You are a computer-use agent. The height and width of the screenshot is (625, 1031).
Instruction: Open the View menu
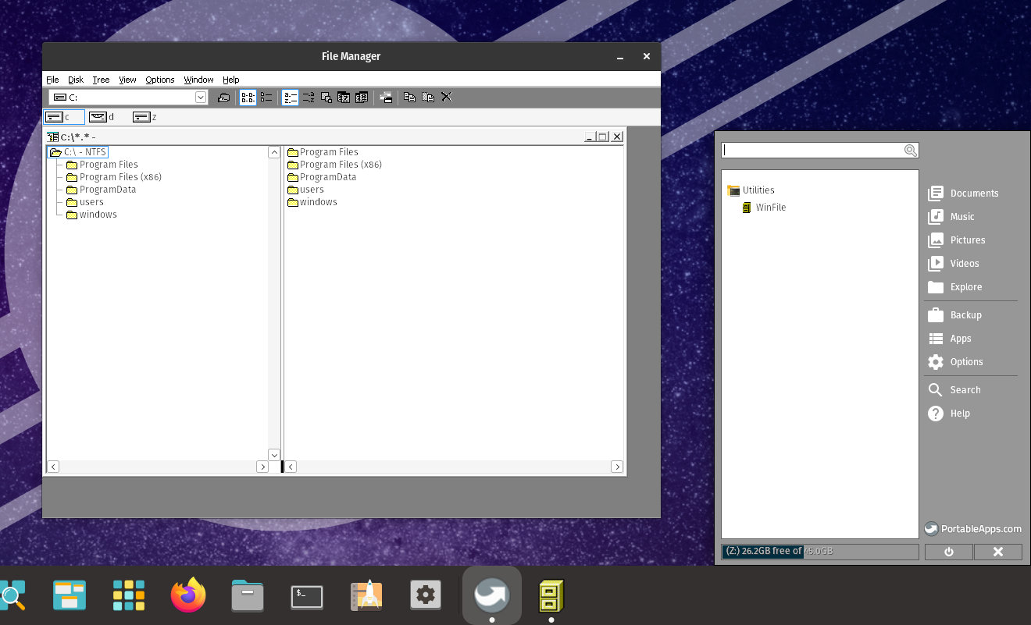127,80
